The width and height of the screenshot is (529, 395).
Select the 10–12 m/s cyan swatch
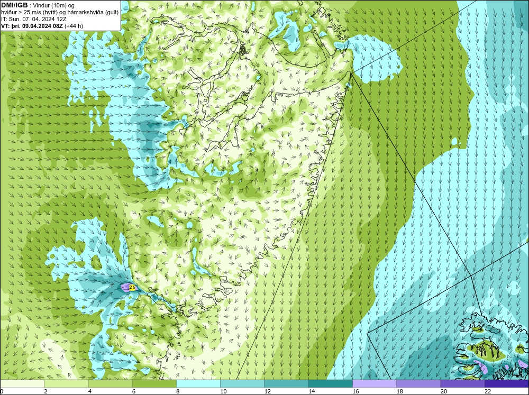pyautogui.click(x=243, y=383)
